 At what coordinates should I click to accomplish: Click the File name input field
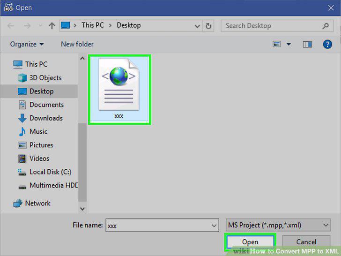click(x=162, y=226)
